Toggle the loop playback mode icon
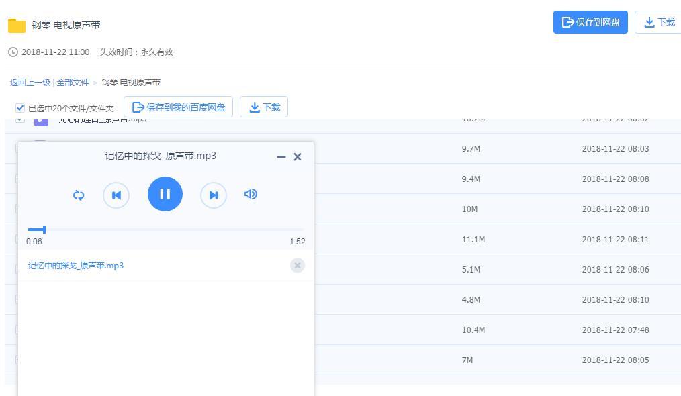The height and width of the screenshot is (396, 681). [x=79, y=195]
